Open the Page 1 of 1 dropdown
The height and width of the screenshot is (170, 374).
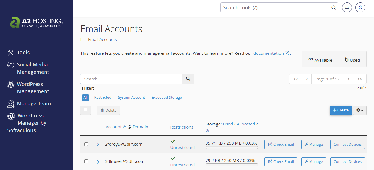tap(328, 79)
